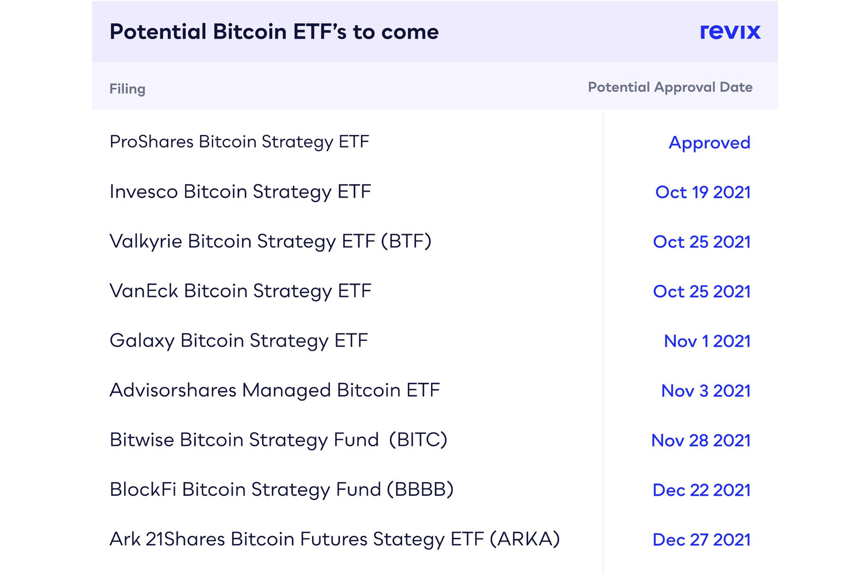Image resolution: width=862 pixels, height=574 pixels.
Task: Select Ark 21Shares Bitcoin Futures ETF (ARKA)
Action: (334, 540)
